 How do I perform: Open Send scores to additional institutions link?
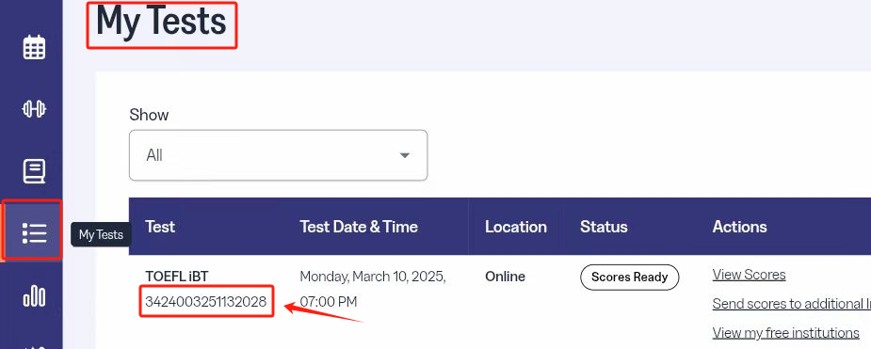pyautogui.click(x=792, y=304)
